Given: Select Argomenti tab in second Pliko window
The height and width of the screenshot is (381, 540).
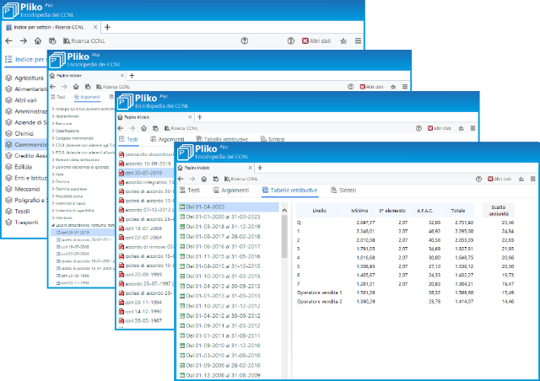Looking at the screenshot, I should pos(87,97).
